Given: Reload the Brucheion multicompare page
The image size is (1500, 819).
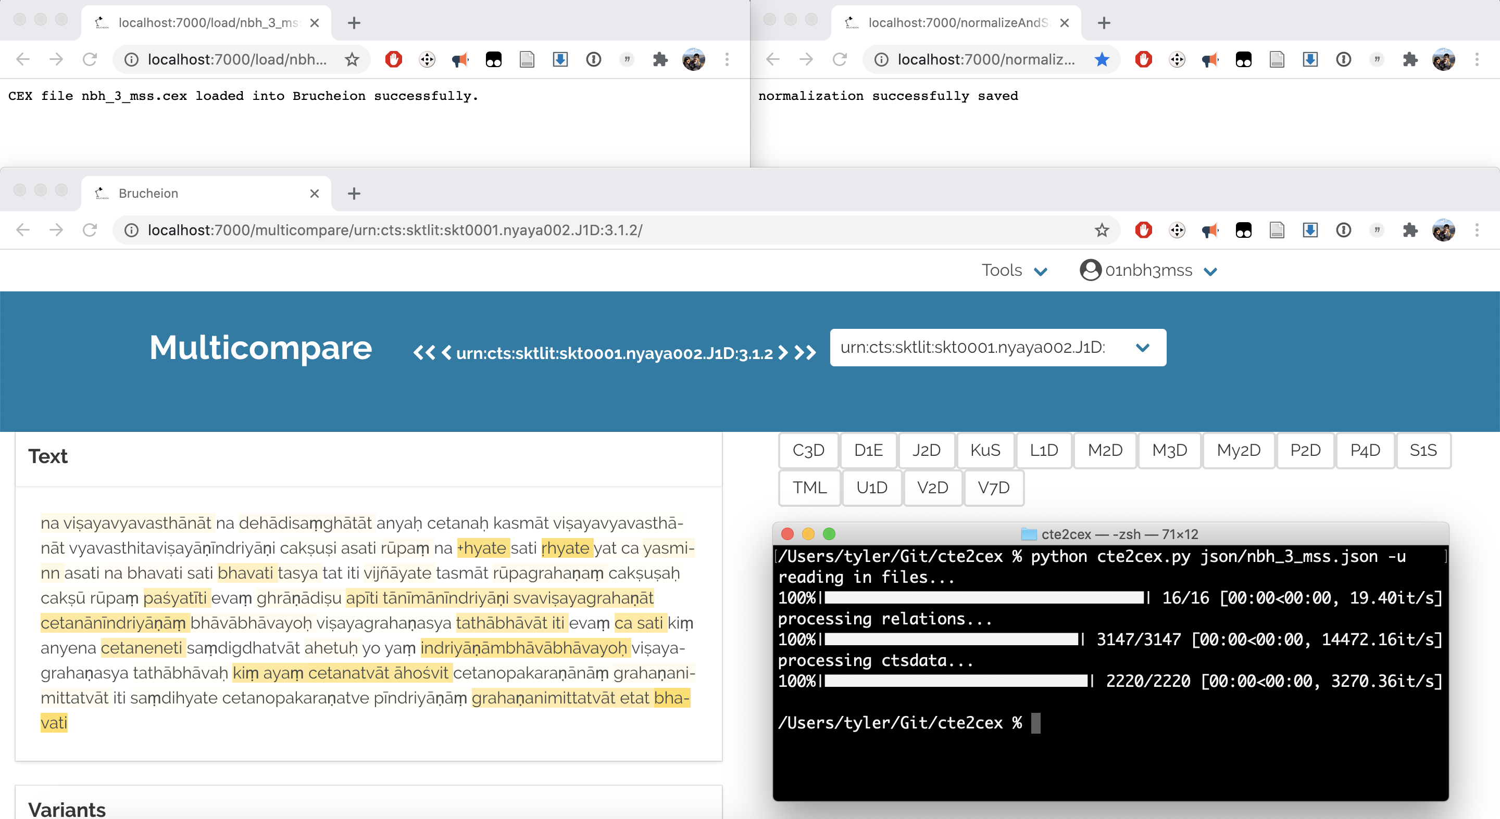Looking at the screenshot, I should 90,231.
